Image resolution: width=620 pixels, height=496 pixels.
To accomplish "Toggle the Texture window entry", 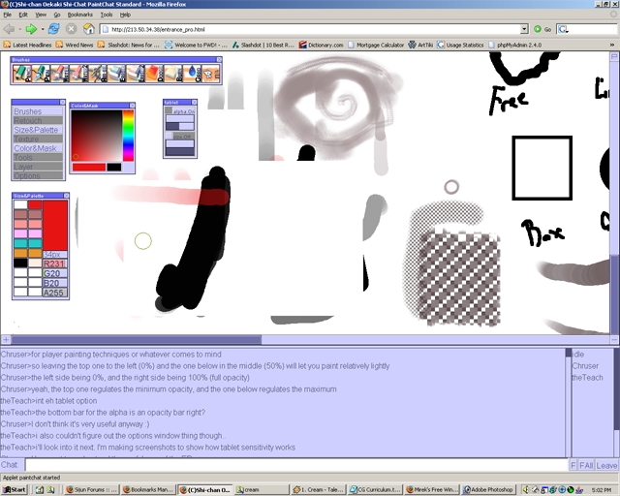I will coord(38,139).
